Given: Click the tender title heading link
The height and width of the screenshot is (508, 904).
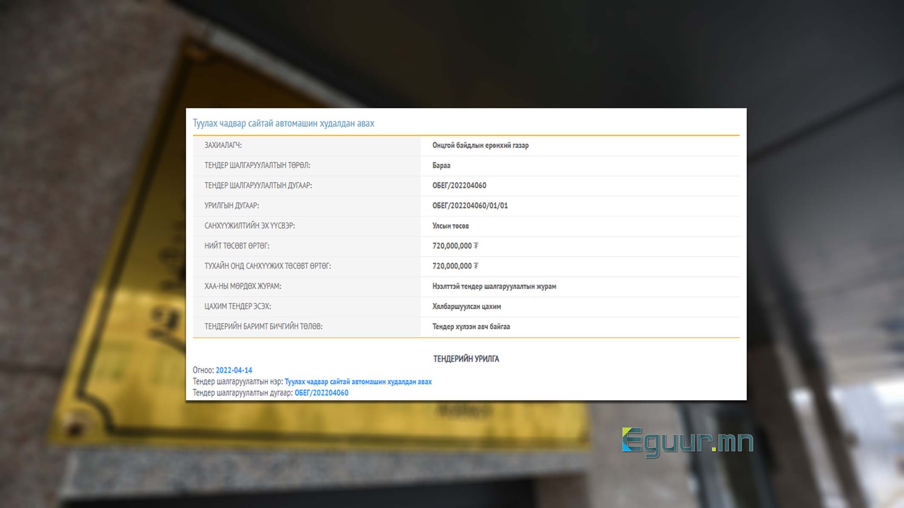Looking at the screenshot, I should [283, 123].
